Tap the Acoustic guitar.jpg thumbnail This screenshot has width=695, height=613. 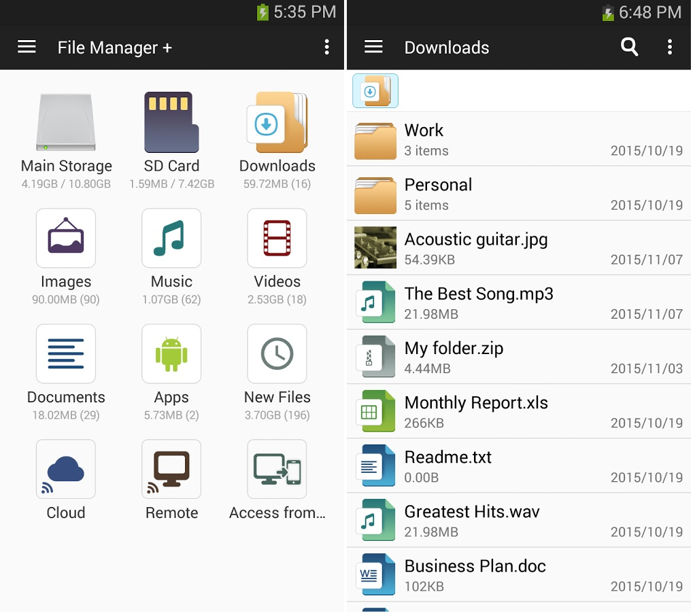[x=375, y=247]
